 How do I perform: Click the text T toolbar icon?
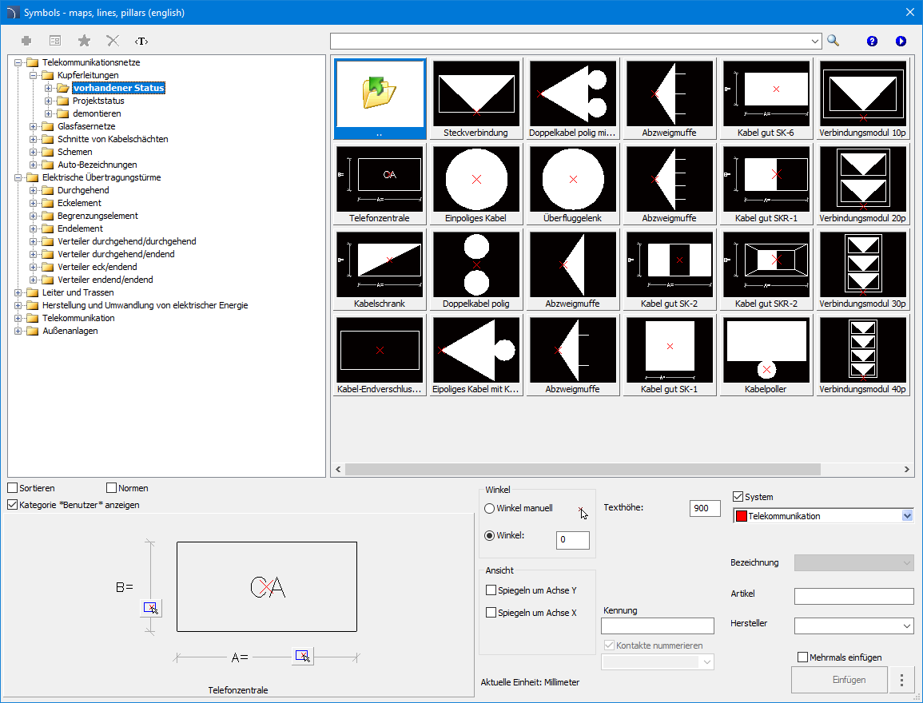click(141, 41)
